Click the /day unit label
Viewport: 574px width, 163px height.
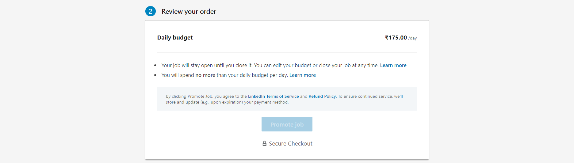click(412, 38)
